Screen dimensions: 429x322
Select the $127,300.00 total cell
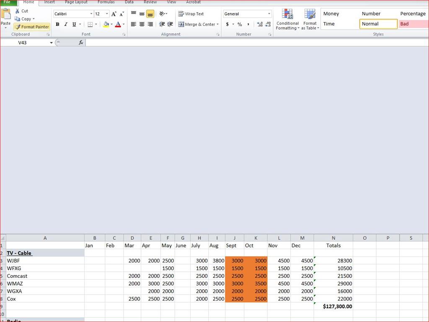[333, 306]
